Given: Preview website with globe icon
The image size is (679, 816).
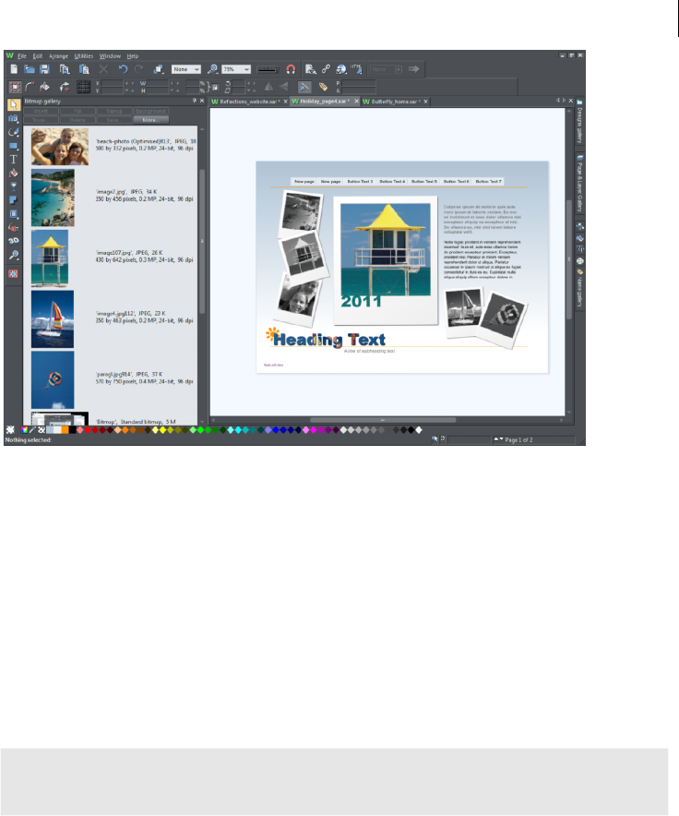Looking at the screenshot, I should (341, 69).
